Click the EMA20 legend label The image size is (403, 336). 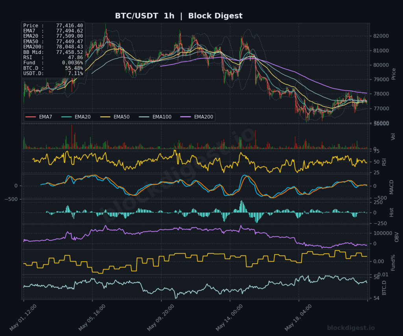[83, 117]
